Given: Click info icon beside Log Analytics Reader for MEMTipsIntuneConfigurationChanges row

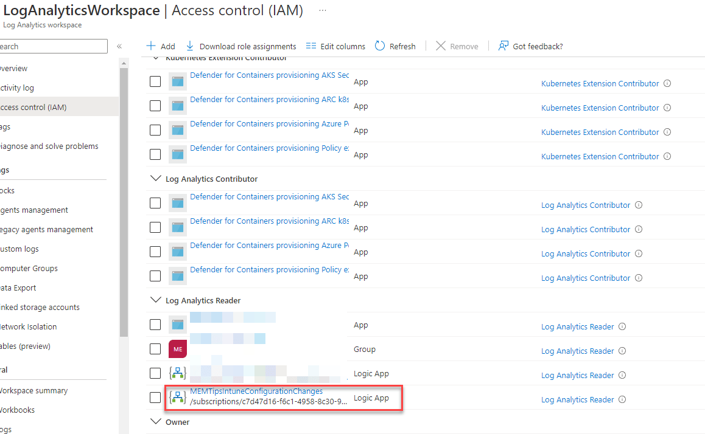Looking at the screenshot, I should (622, 399).
